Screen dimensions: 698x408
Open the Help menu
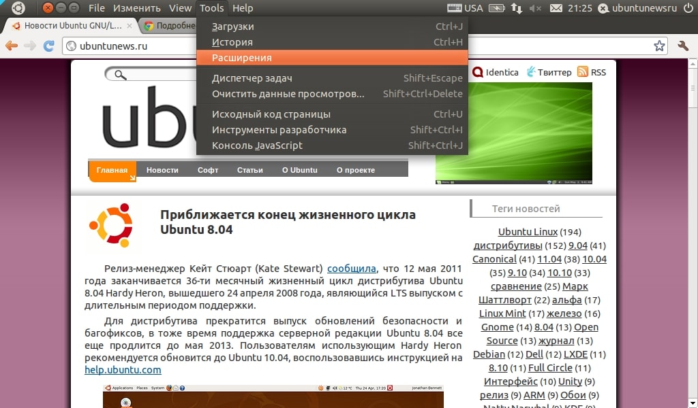coord(243,8)
